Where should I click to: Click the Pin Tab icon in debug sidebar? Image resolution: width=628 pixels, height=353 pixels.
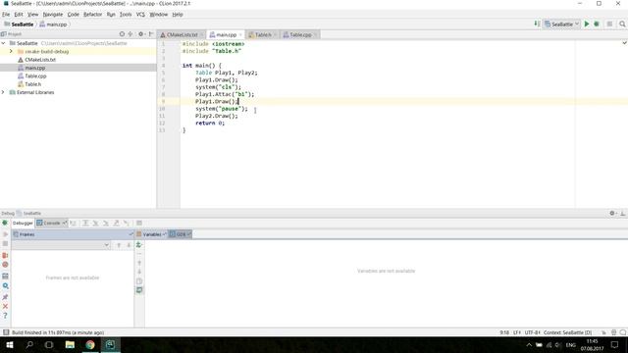pos(5,297)
